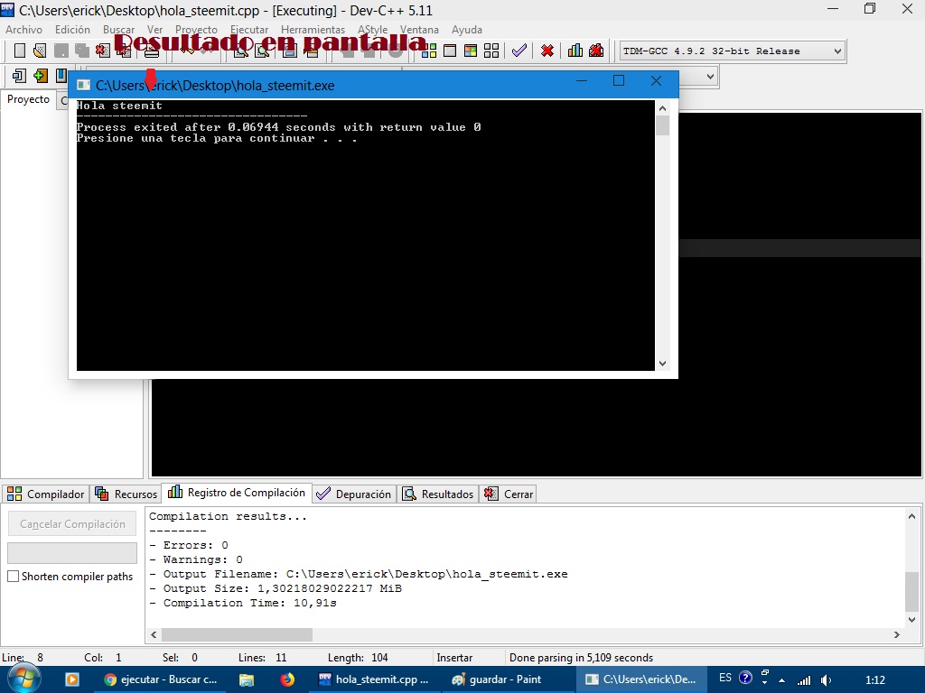Select the Proyecto side panel tab
The width and height of the screenshot is (925, 693).
[x=28, y=99]
